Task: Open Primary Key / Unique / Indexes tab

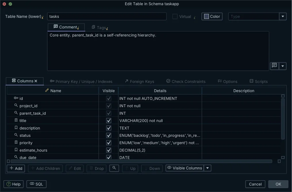Action: (81, 81)
